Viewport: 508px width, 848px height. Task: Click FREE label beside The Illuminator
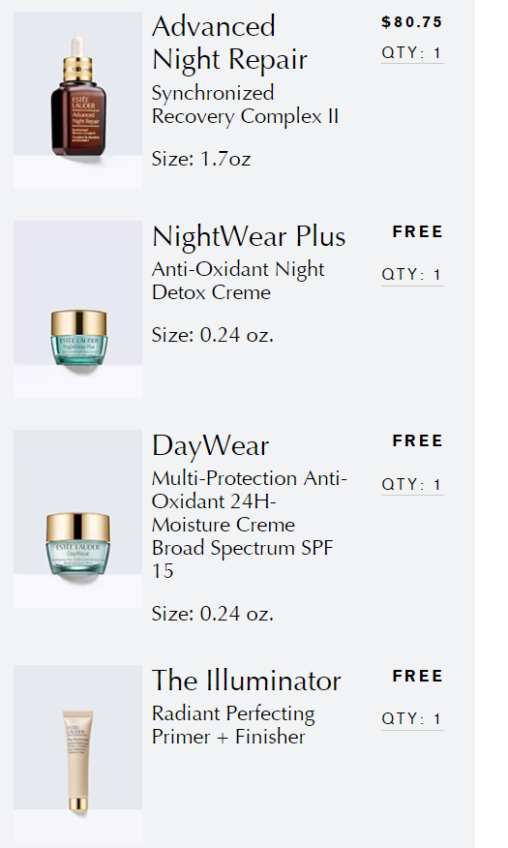pyautogui.click(x=418, y=676)
